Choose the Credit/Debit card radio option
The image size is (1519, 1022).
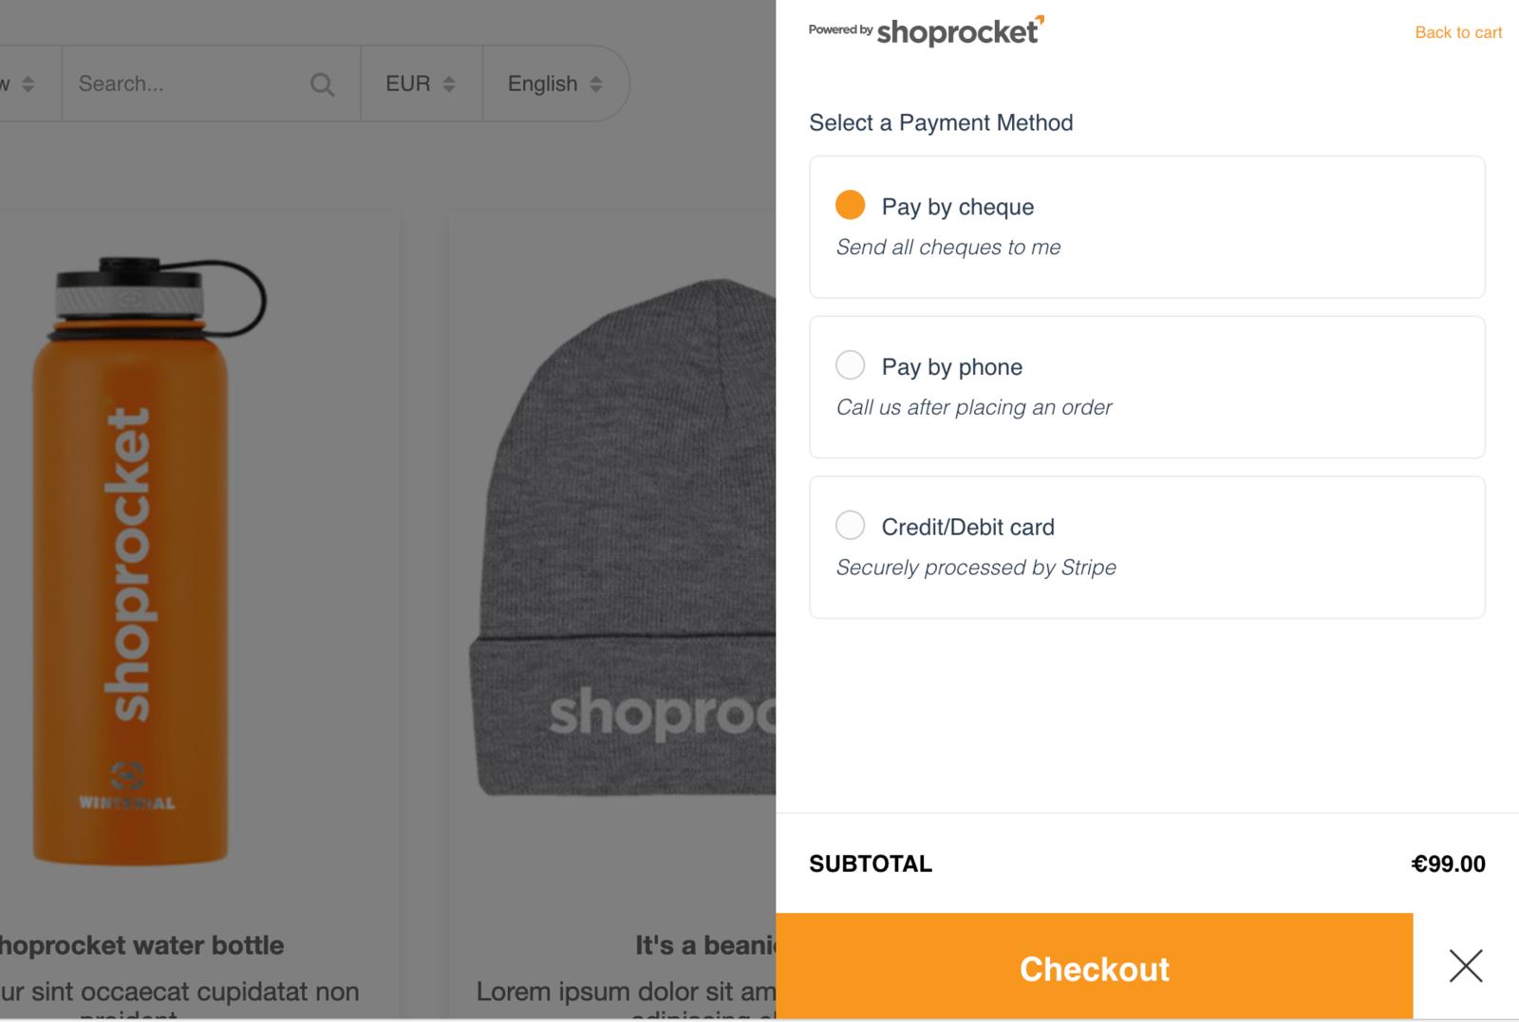(850, 525)
